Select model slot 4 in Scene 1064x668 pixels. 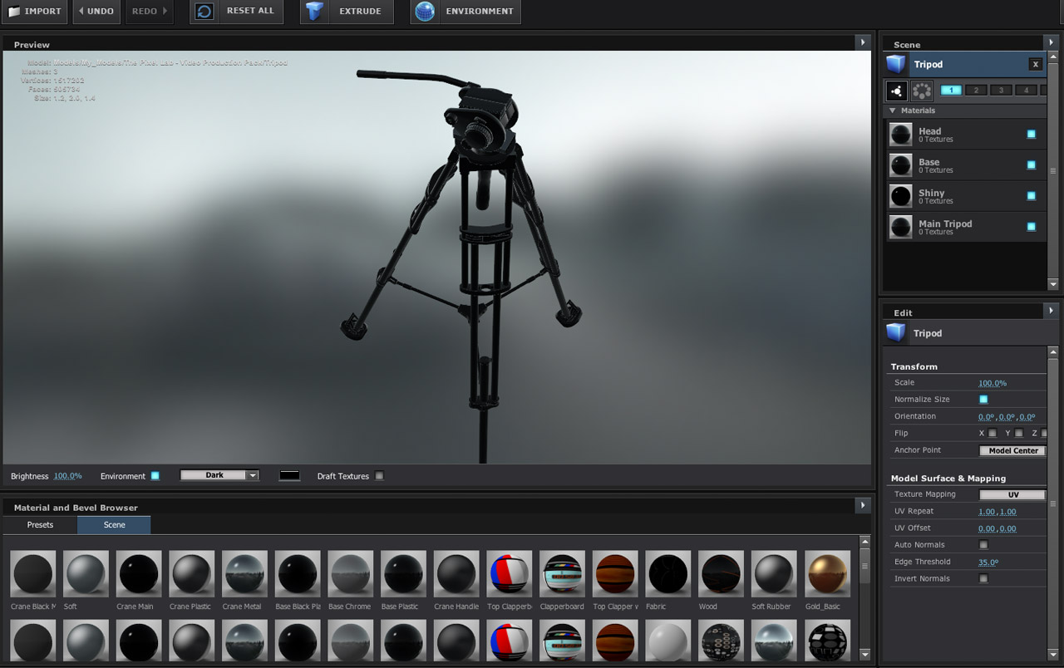pos(1026,90)
